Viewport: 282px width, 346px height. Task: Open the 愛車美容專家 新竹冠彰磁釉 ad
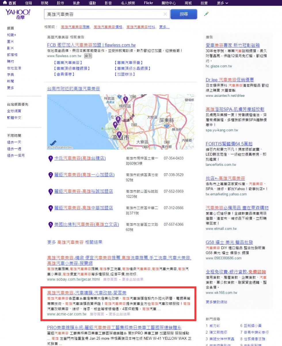coord(233,45)
